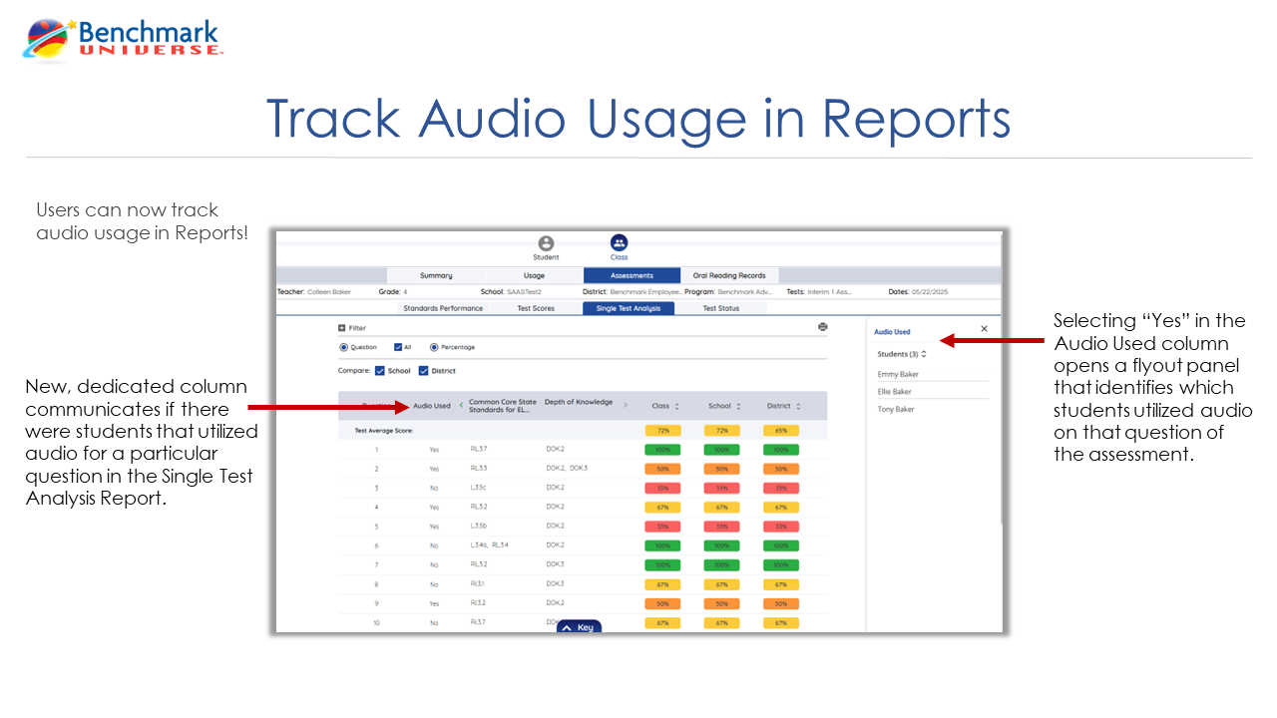Select student Emmy Baker in flyout

click(898, 375)
